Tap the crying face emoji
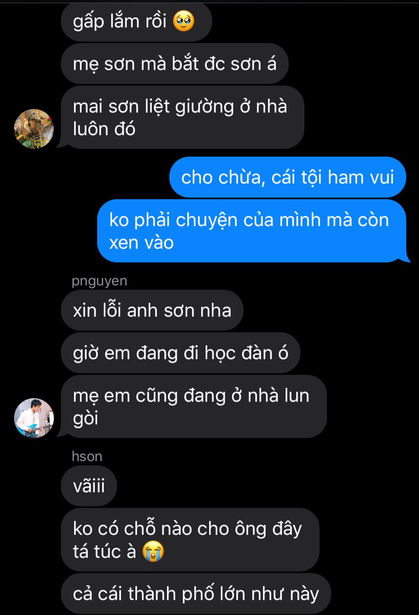419x615 pixels. (x=153, y=552)
